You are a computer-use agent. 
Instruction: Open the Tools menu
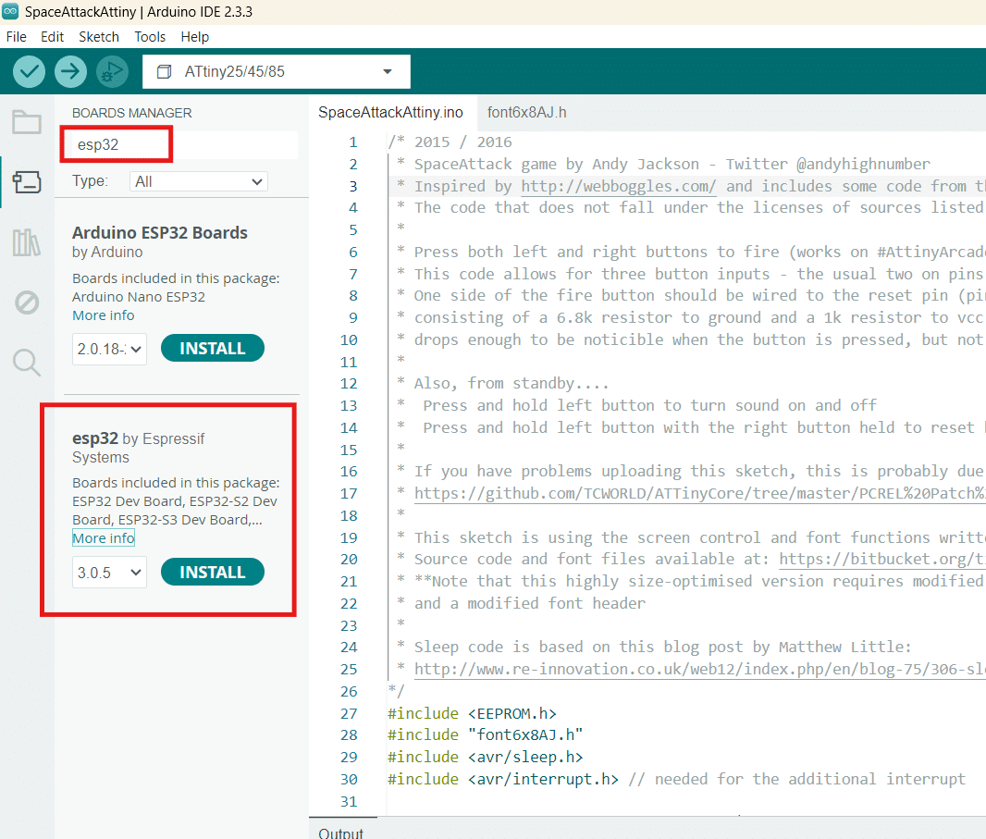[150, 37]
